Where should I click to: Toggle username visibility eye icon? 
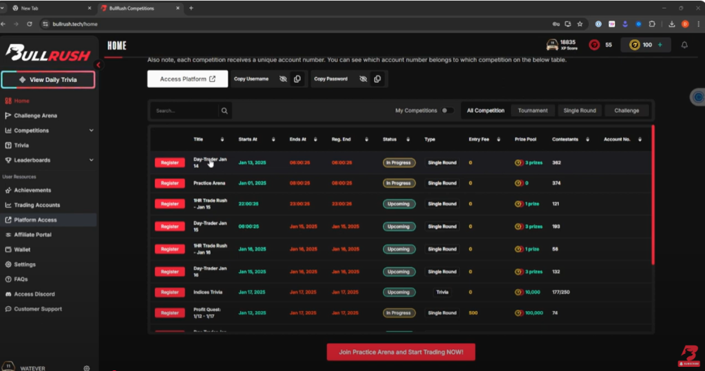283,78
